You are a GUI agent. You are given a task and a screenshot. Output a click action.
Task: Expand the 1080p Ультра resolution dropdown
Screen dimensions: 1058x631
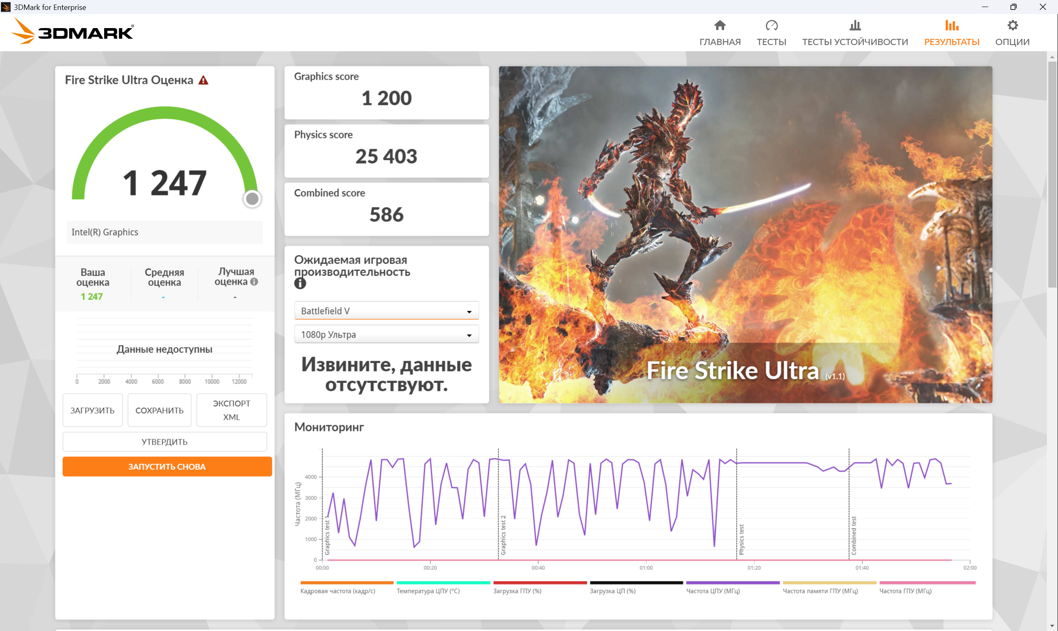click(x=386, y=335)
